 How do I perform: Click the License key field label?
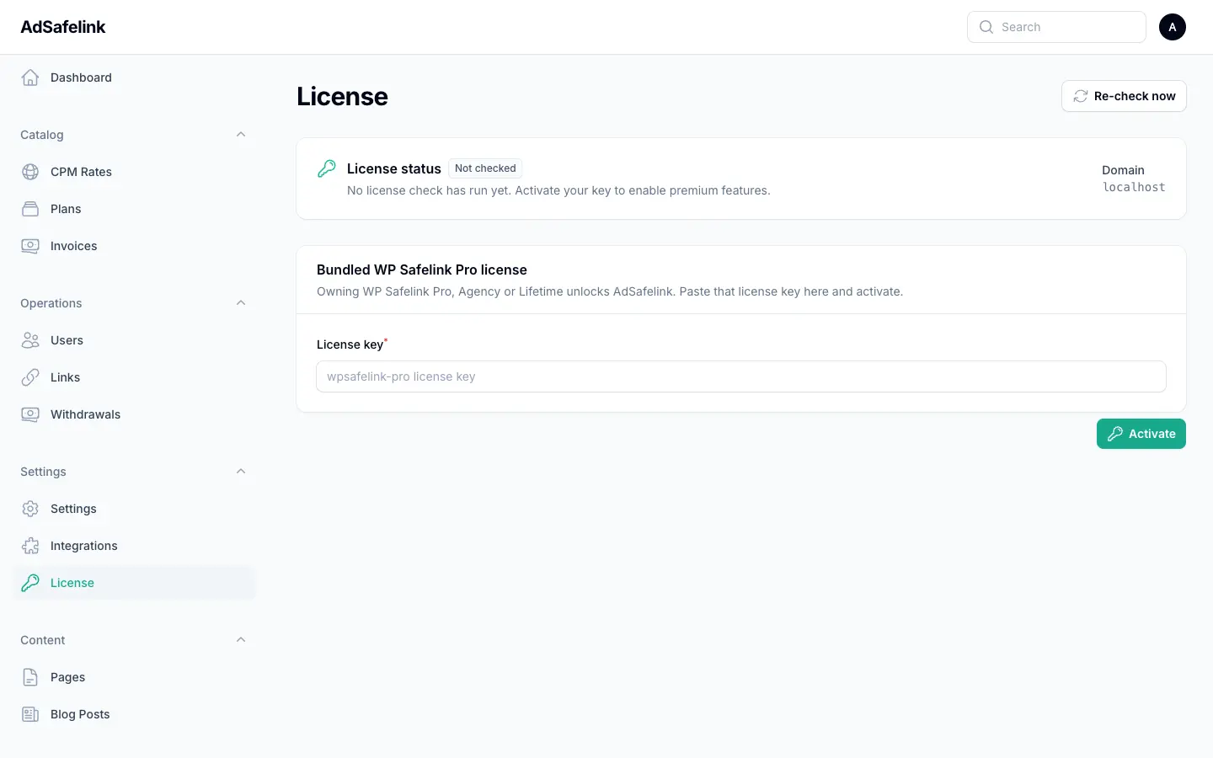[x=350, y=344]
